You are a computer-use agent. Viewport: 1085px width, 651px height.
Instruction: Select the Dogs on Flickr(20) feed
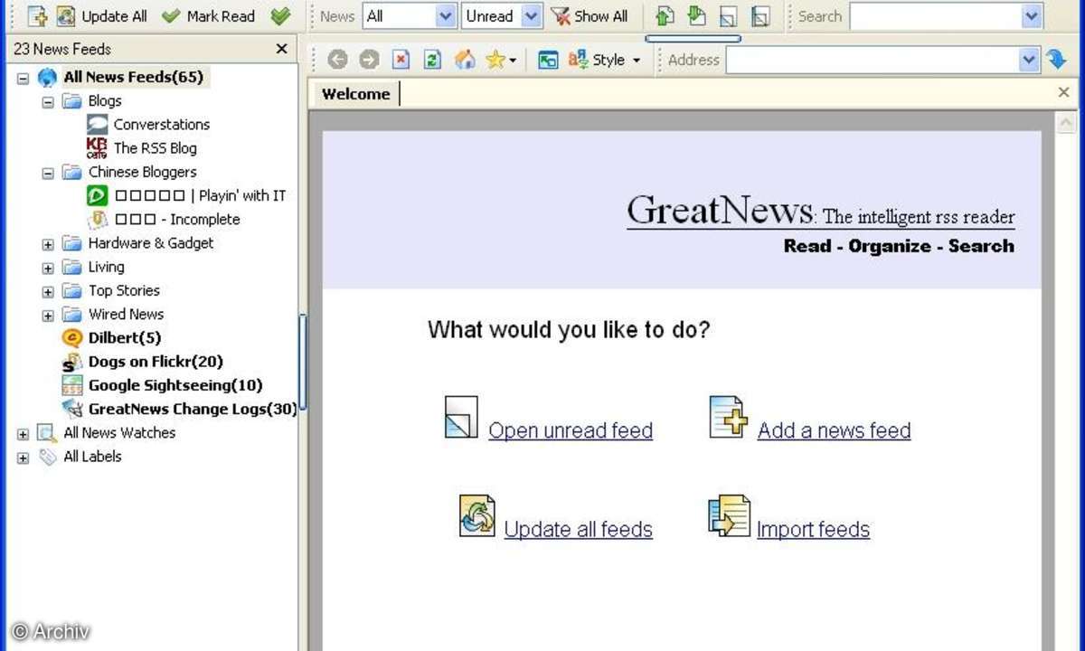pos(156,362)
